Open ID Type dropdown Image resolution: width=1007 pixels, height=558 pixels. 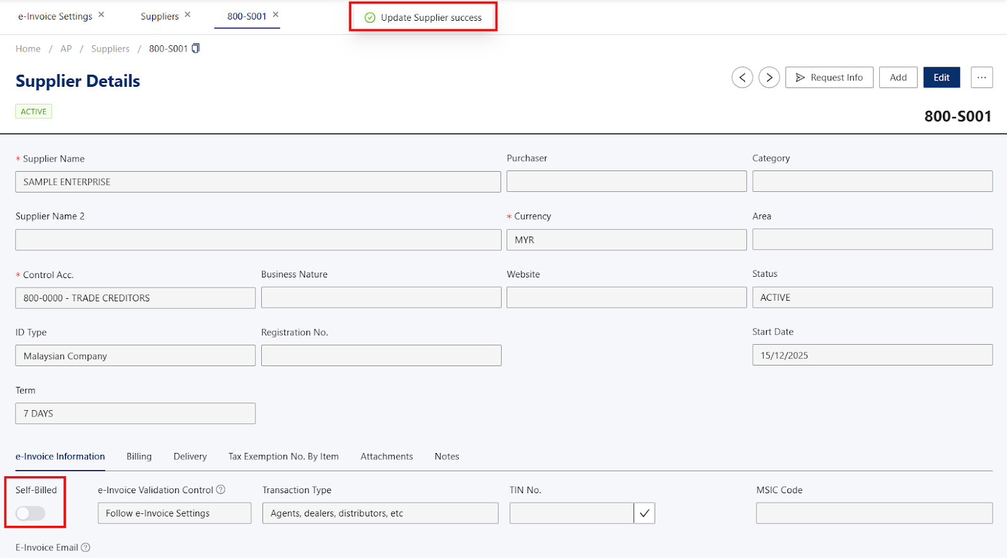135,355
